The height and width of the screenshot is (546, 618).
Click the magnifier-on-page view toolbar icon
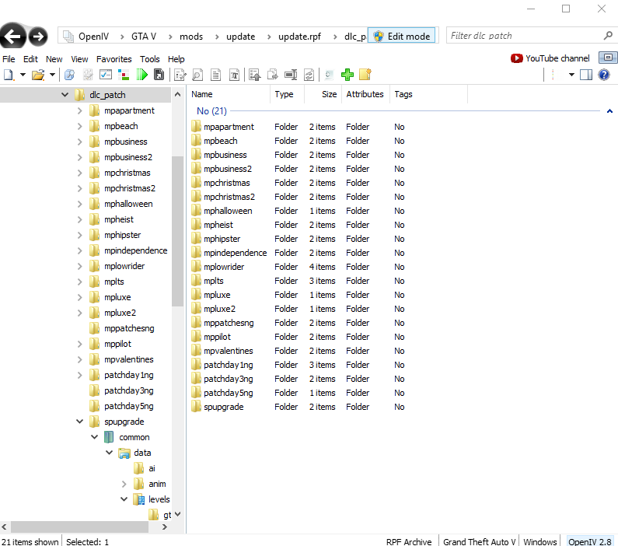pyautogui.click(x=197, y=75)
